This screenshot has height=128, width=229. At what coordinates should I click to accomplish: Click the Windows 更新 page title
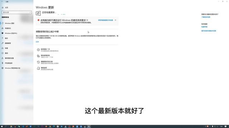coord(45,7)
